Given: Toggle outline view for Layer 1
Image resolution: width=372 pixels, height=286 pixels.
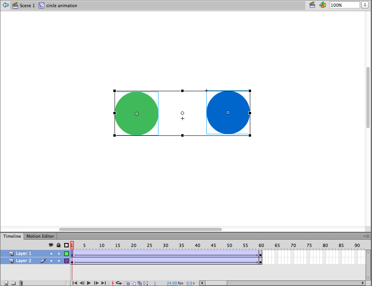Looking at the screenshot, I should 66,254.
